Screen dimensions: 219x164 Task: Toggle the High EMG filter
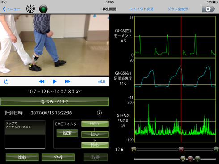tap(95, 124)
